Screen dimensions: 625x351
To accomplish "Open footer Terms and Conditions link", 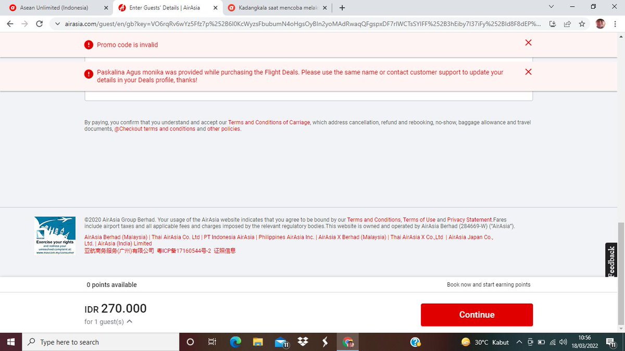I will coord(374,220).
